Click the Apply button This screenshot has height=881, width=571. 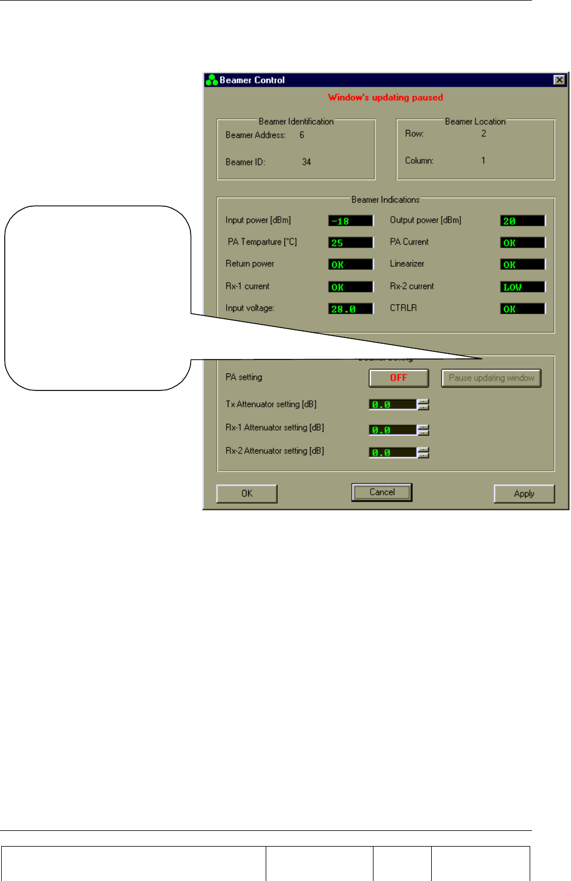tap(524, 494)
